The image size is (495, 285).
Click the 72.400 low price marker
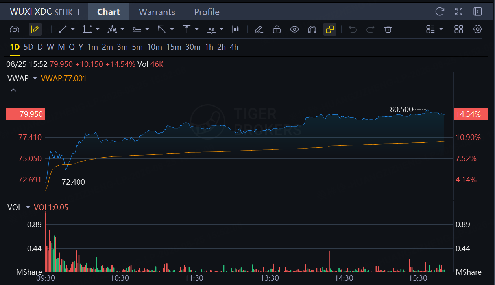click(73, 182)
